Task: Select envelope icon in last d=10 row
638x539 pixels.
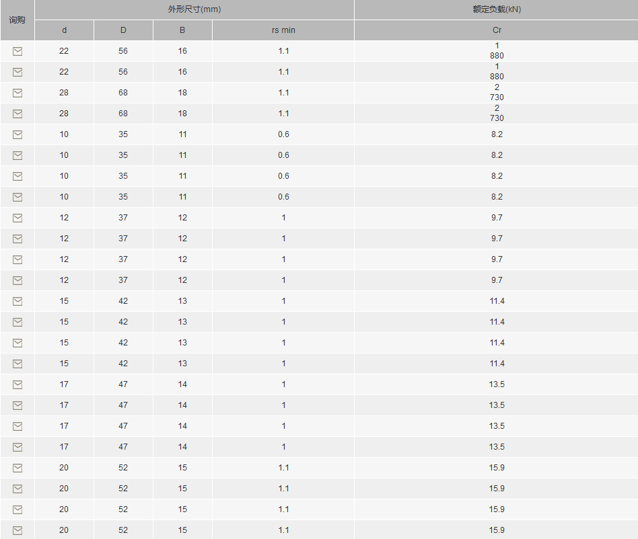Action: pyautogui.click(x=17, y=197)
